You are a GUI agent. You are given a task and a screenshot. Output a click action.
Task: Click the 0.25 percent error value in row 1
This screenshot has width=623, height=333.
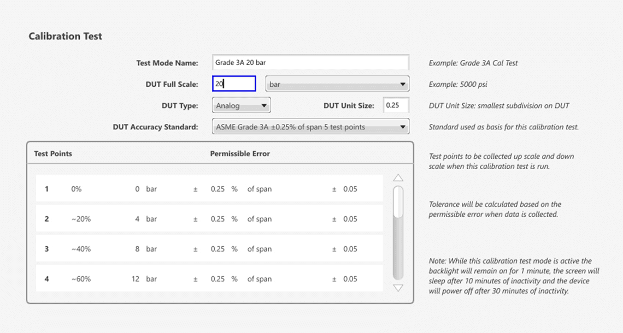pyautogui.click(x=216, y=189)
